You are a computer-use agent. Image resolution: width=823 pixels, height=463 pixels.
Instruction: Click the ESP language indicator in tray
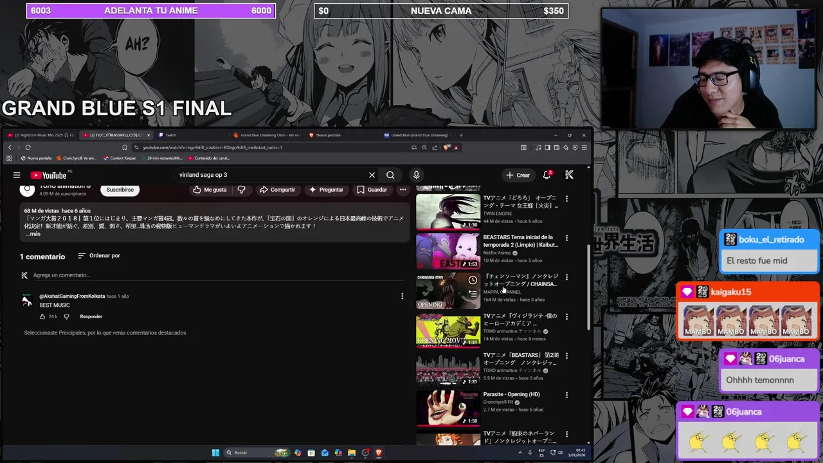click(x=542, y=453)
